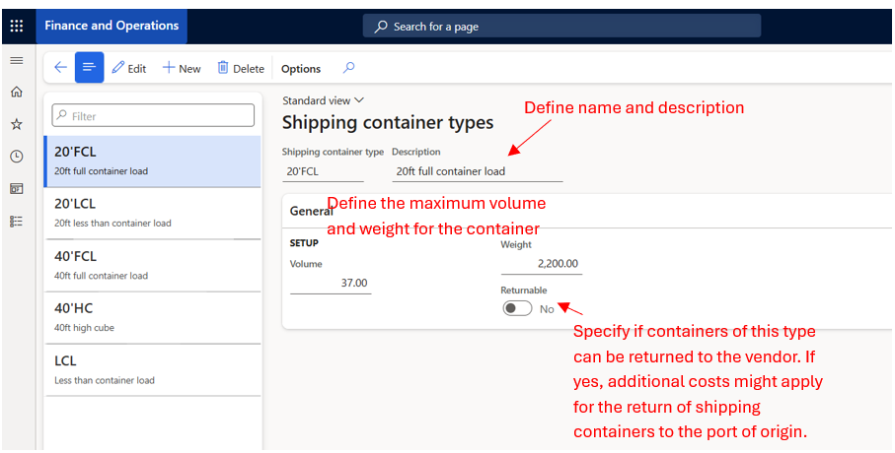895x453 pixels.
Task: Click the Volume field showing 37.00
Action: (x=331, y=283)
